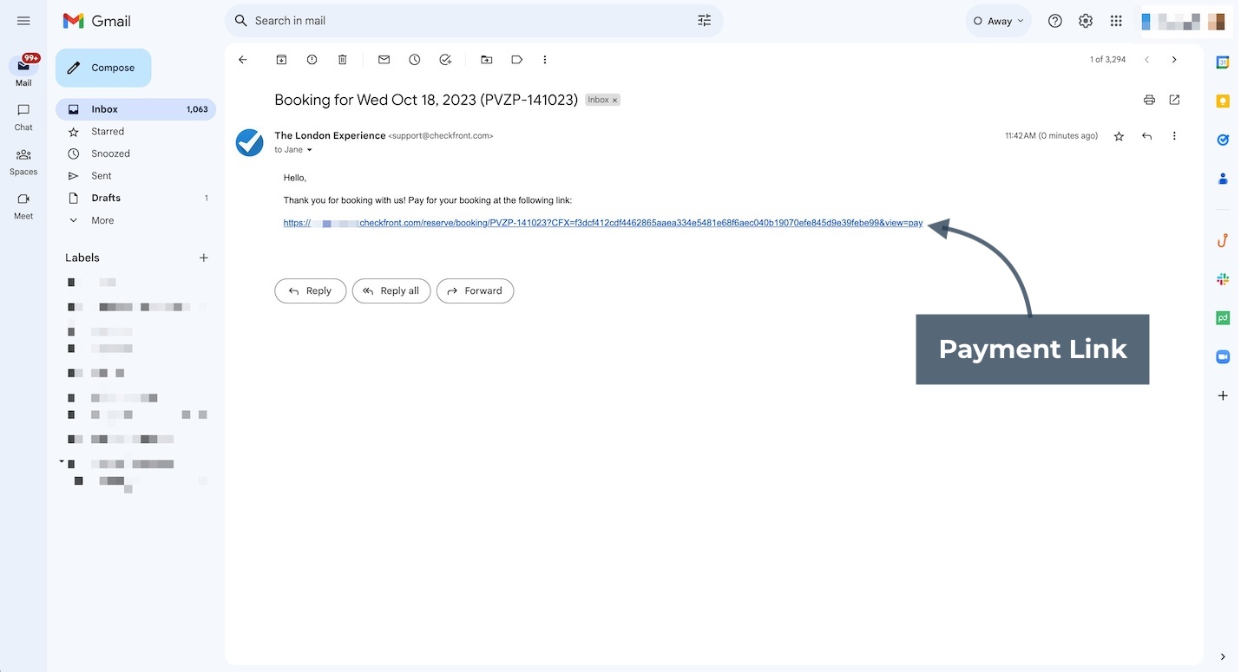
Task: Remove the Inbox label chip
Action: 615,101
